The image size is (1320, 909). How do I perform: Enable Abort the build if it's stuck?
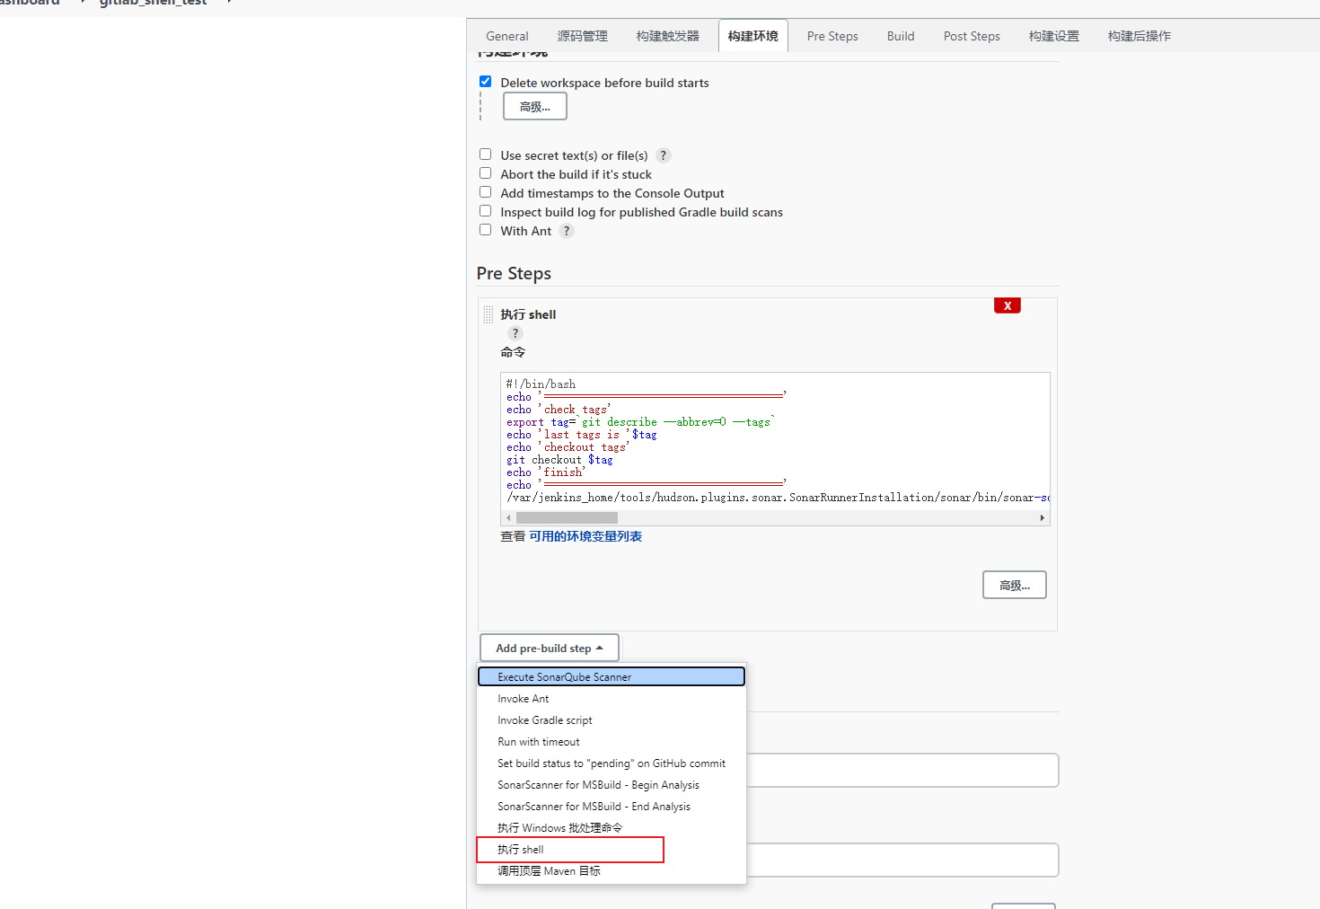[x=486, y=173]
